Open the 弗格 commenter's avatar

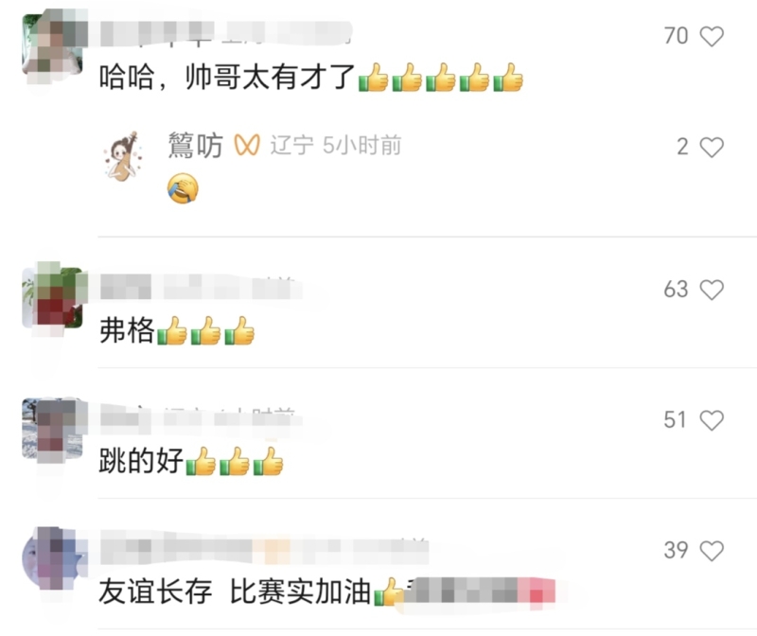pos(52,298)
